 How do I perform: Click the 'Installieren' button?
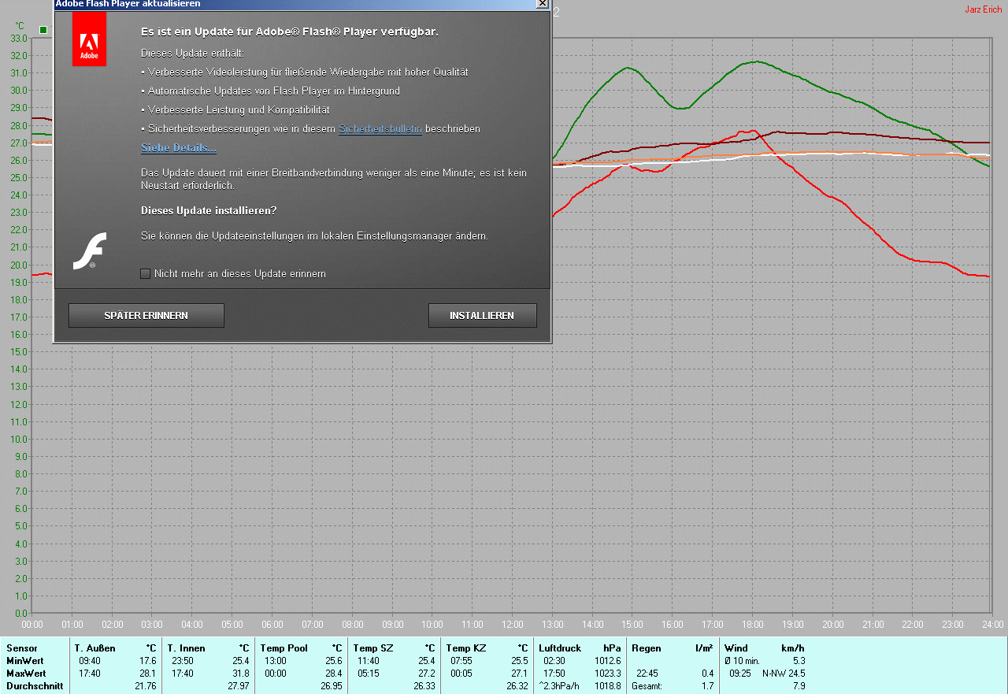482,316
